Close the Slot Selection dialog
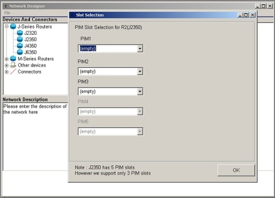This screenshot has width=275, height=198. [253, 15]
